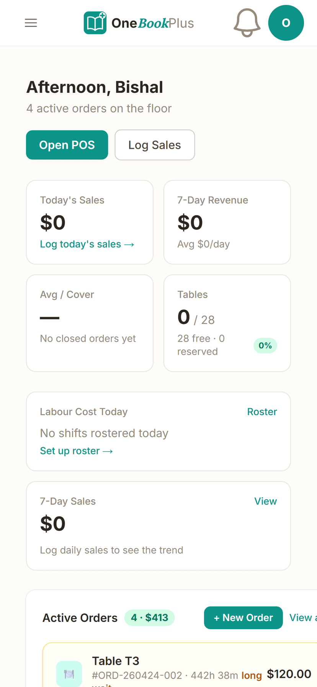Click Set up roster link
The image size is (317, 687).
(77, 451)
